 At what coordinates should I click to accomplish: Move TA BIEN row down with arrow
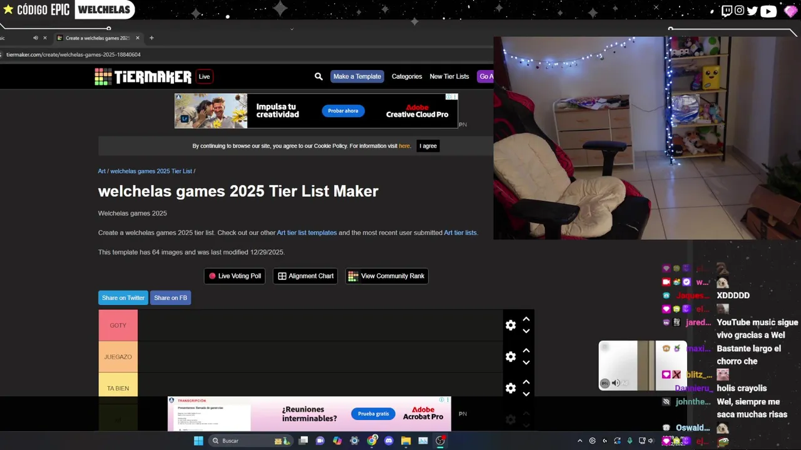pos(526,394)
